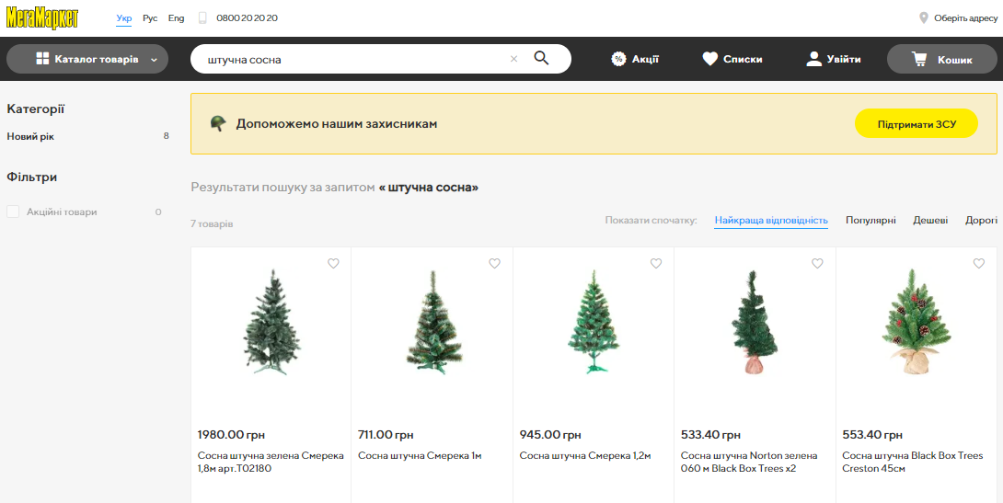
Task: Click the heart icon for Списки
Action: pyautogui.click(x=709, y=59)
